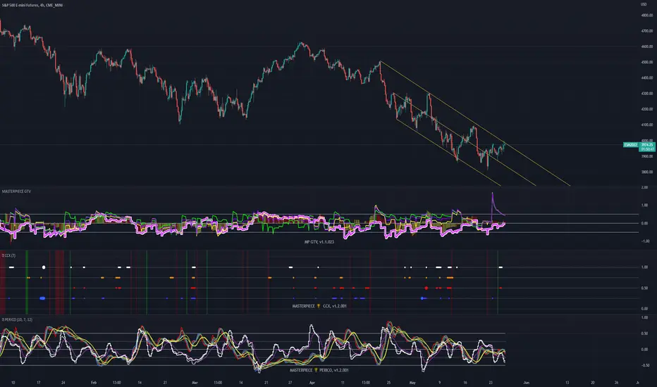Click the MP GTV, v1.1.023 label

(x=319, y=242)
